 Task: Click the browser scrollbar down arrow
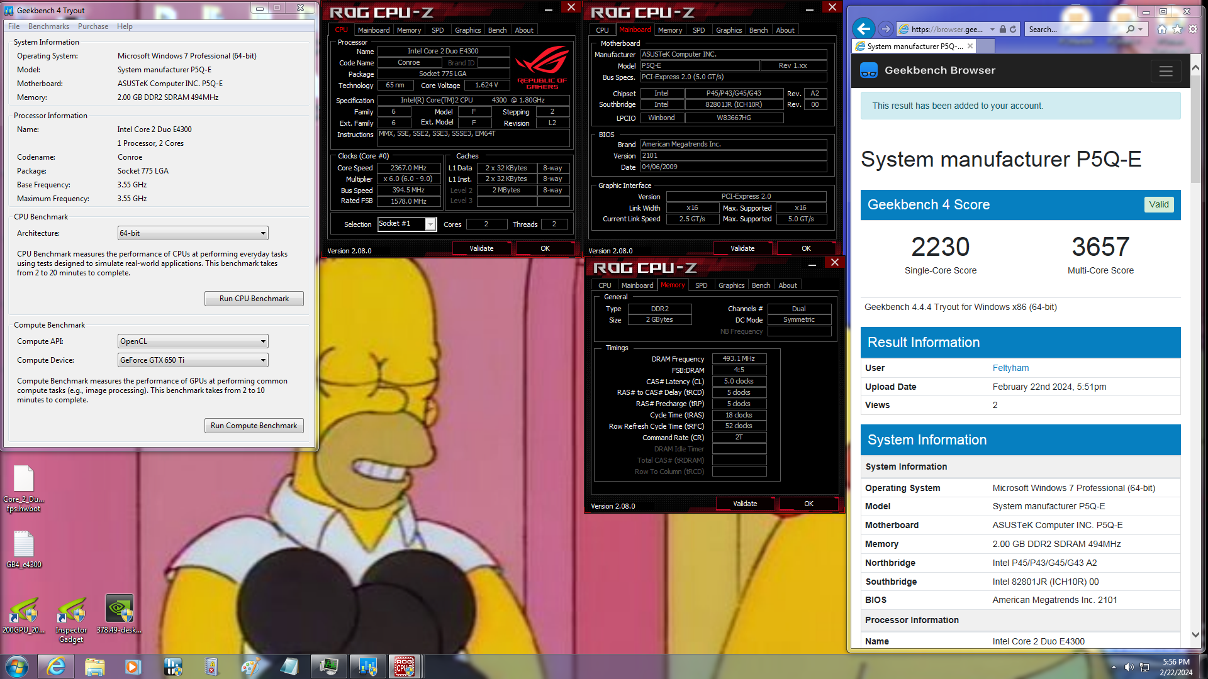coord(1195,635)
